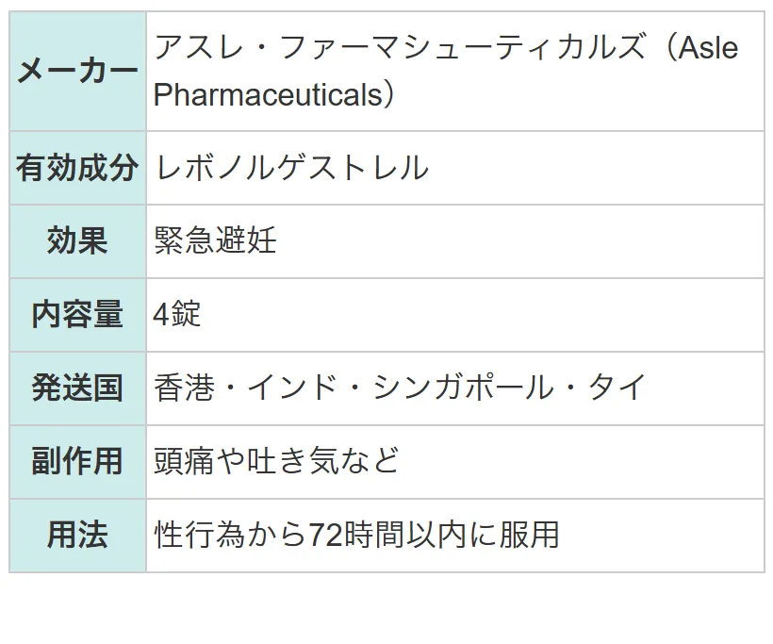Select the 性行為から72時間以内に服用 usage cell

click(455, 535)
